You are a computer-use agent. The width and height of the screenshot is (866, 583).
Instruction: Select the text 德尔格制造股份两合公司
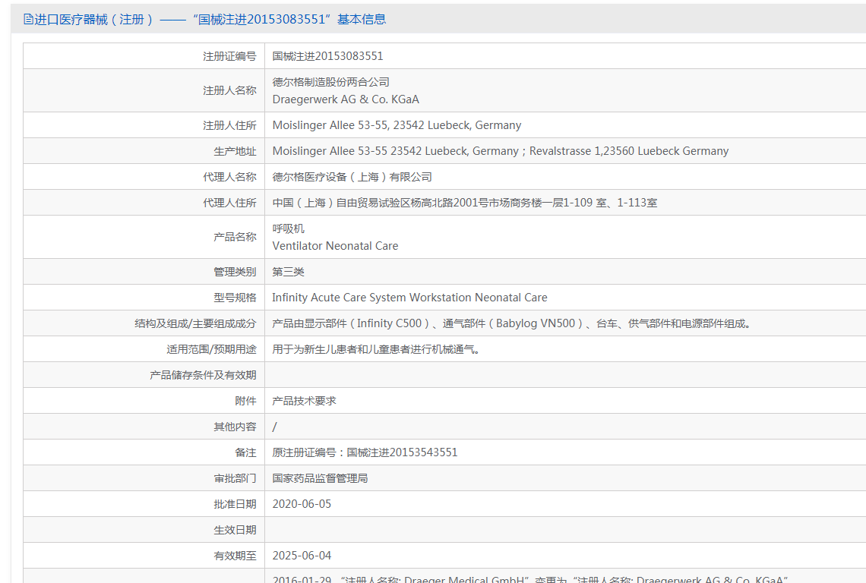coord(330,82)
